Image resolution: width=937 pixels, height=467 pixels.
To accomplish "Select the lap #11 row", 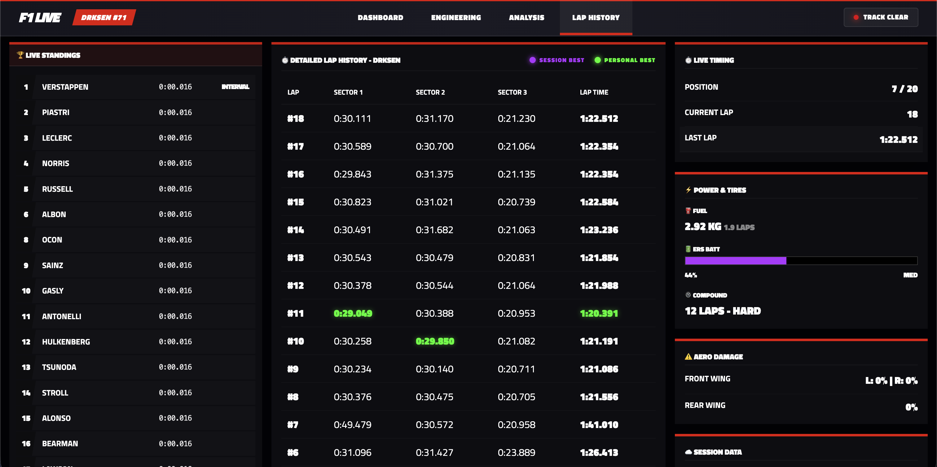I will [x=468, y=313].
